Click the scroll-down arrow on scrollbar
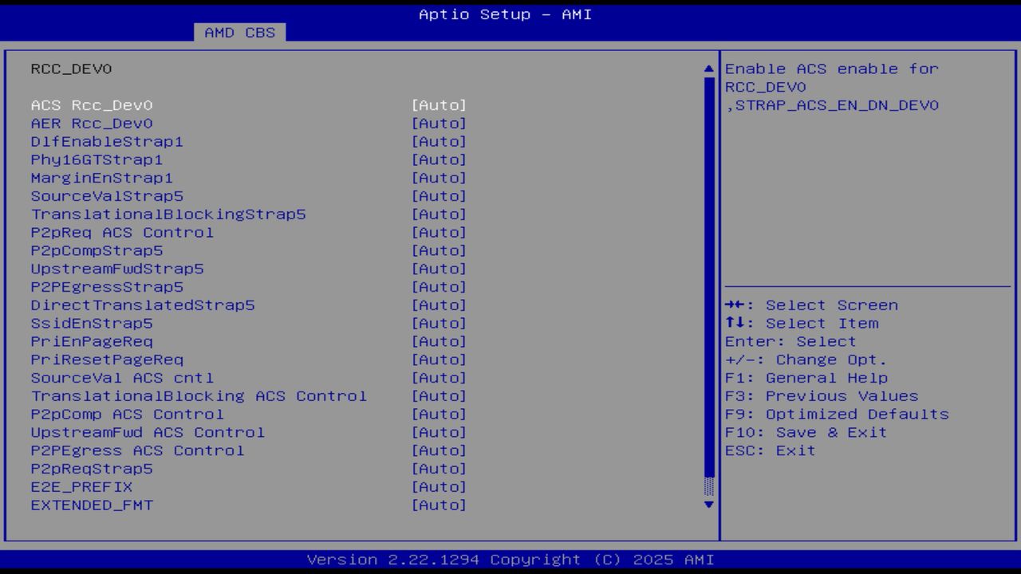1021x574 pixels. [x=707, y=505]
